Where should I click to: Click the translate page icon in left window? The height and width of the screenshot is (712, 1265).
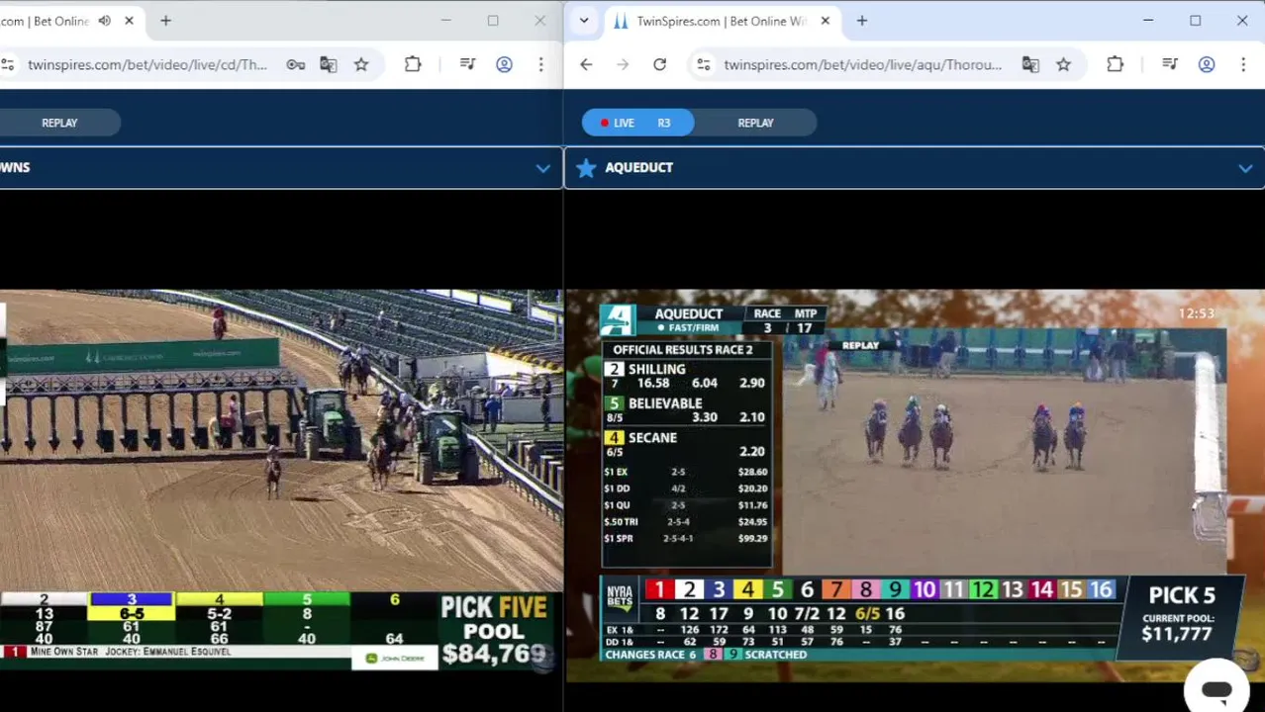pyautogui.click(x=329, y=64)
